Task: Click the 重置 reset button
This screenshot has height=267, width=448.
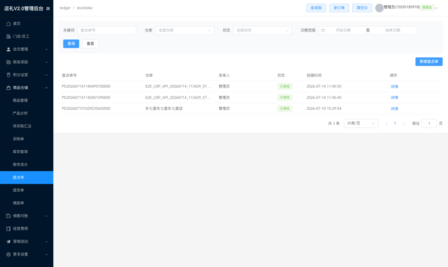Action: click(x=90, y=44)
